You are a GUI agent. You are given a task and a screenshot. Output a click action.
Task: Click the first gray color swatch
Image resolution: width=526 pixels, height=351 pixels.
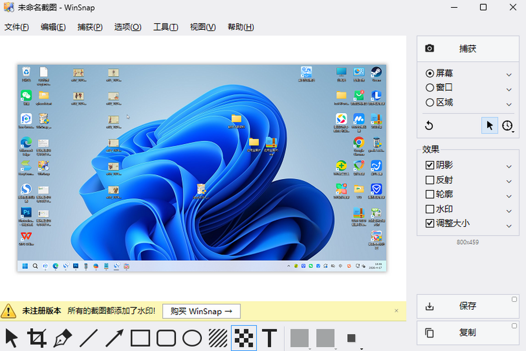[x=299, y=338]
